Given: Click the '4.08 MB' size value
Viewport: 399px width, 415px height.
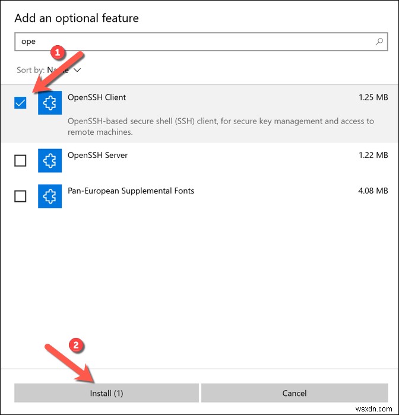Looking at the screenshot, I should click(x=373, y=191).
